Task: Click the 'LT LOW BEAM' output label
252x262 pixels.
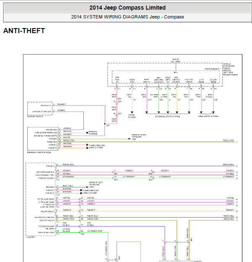Action: [213, 81]
